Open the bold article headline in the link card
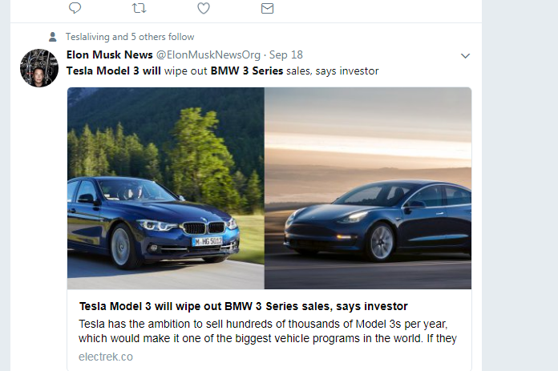 pyautogui.click(x=243, y=306)
